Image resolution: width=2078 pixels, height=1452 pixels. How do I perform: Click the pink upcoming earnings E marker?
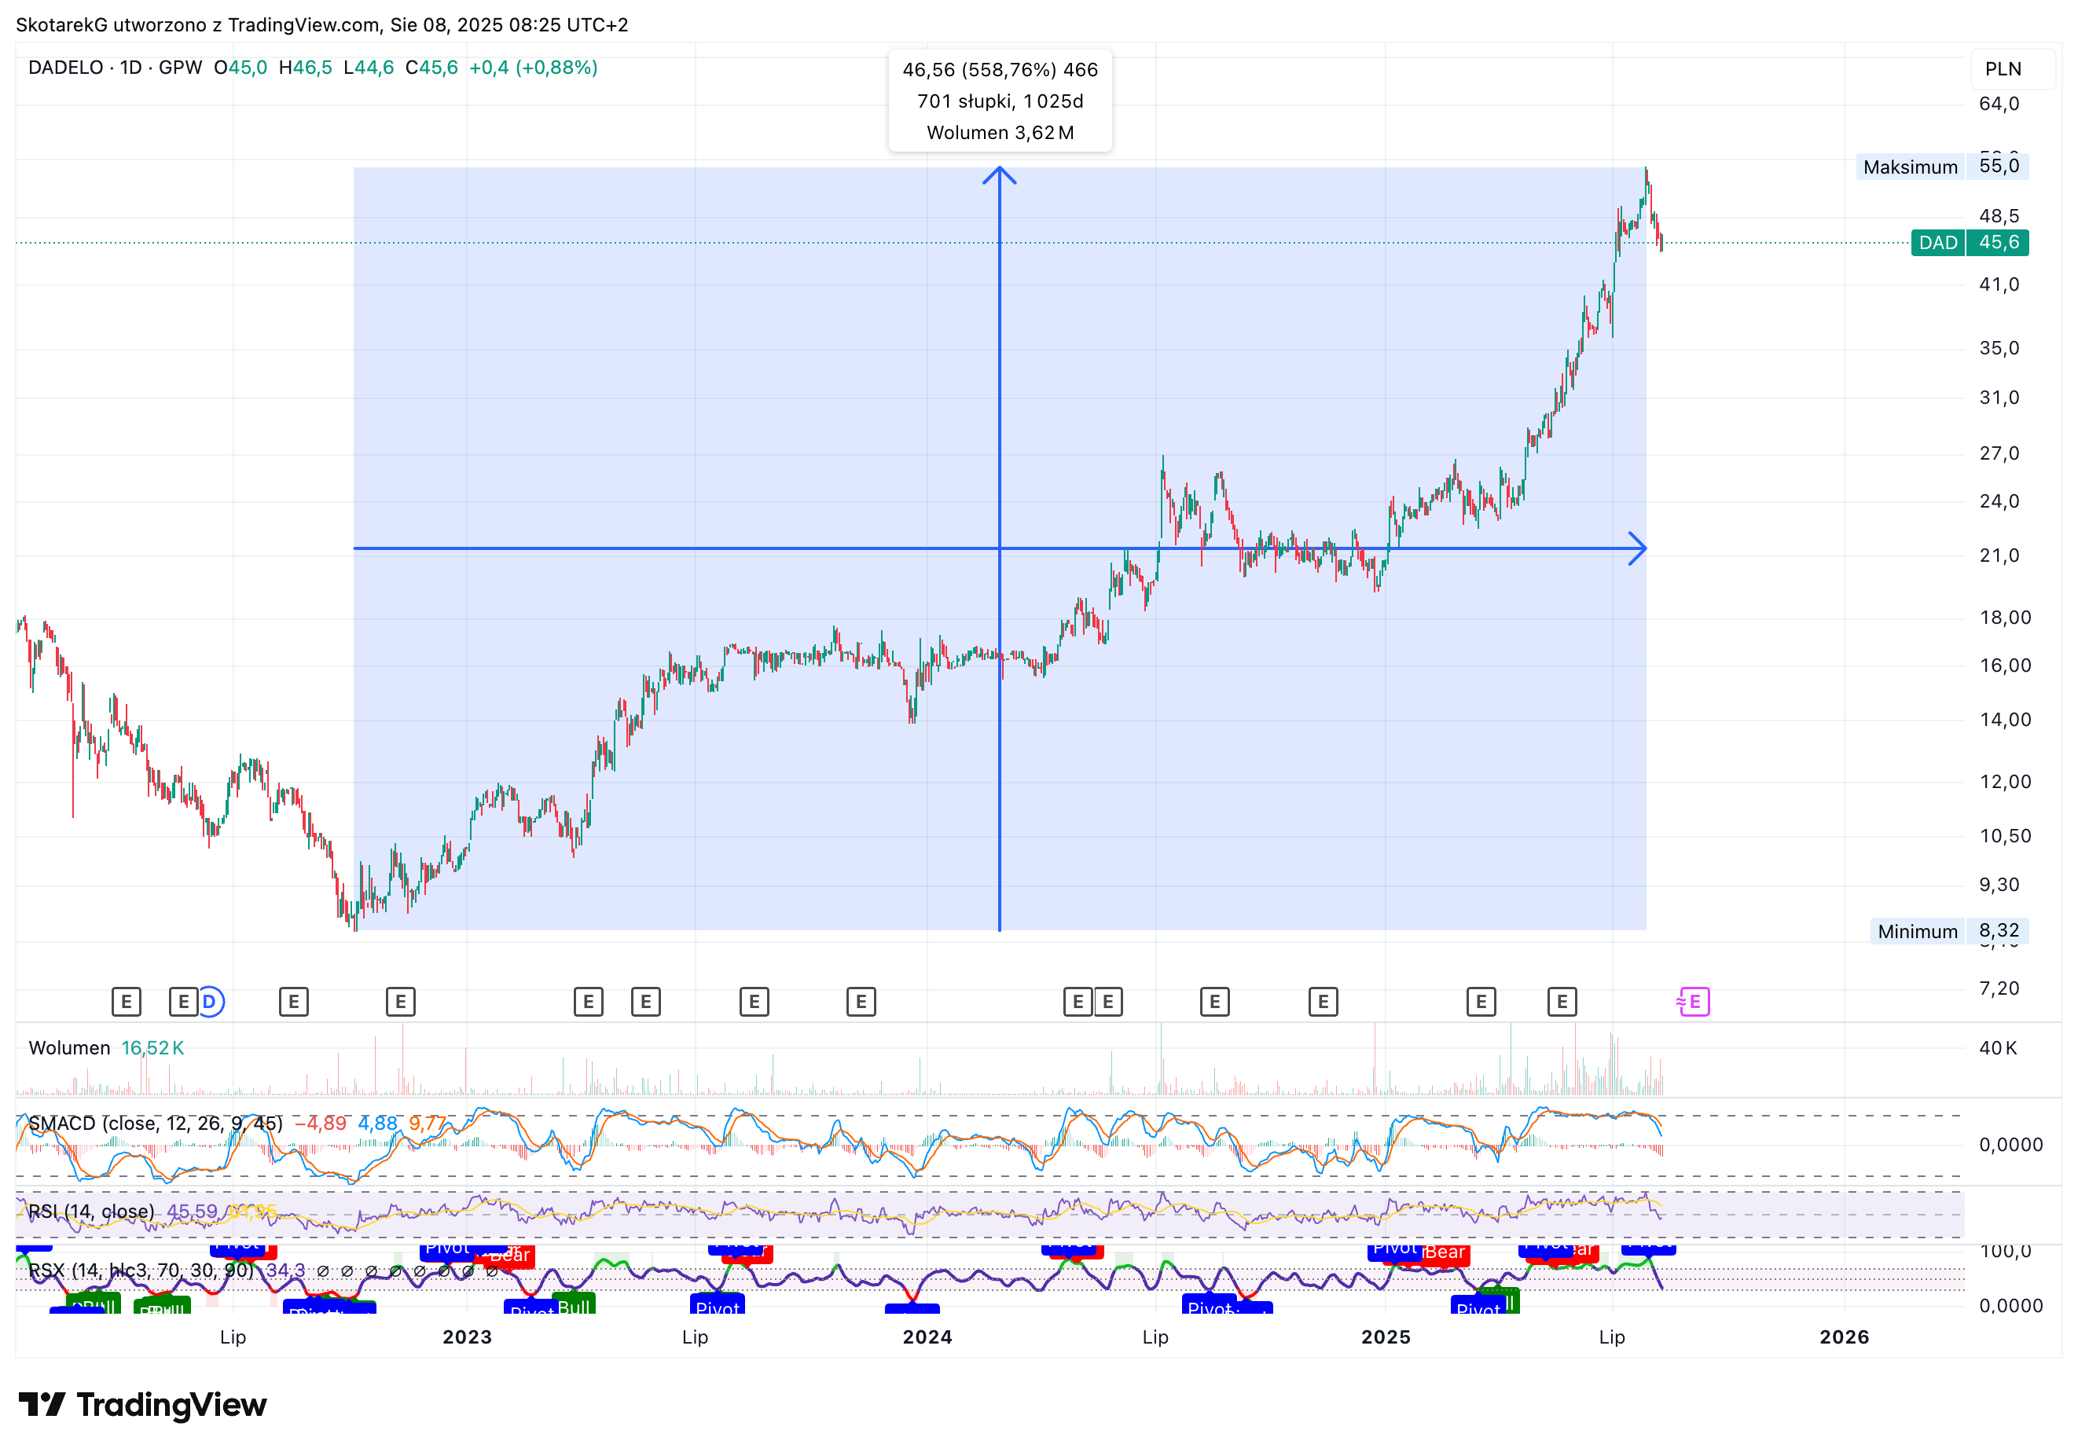[x=1694, y=1002]
